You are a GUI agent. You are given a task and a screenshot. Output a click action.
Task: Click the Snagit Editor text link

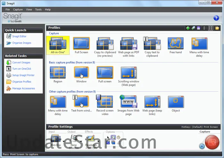pos(19,36)
